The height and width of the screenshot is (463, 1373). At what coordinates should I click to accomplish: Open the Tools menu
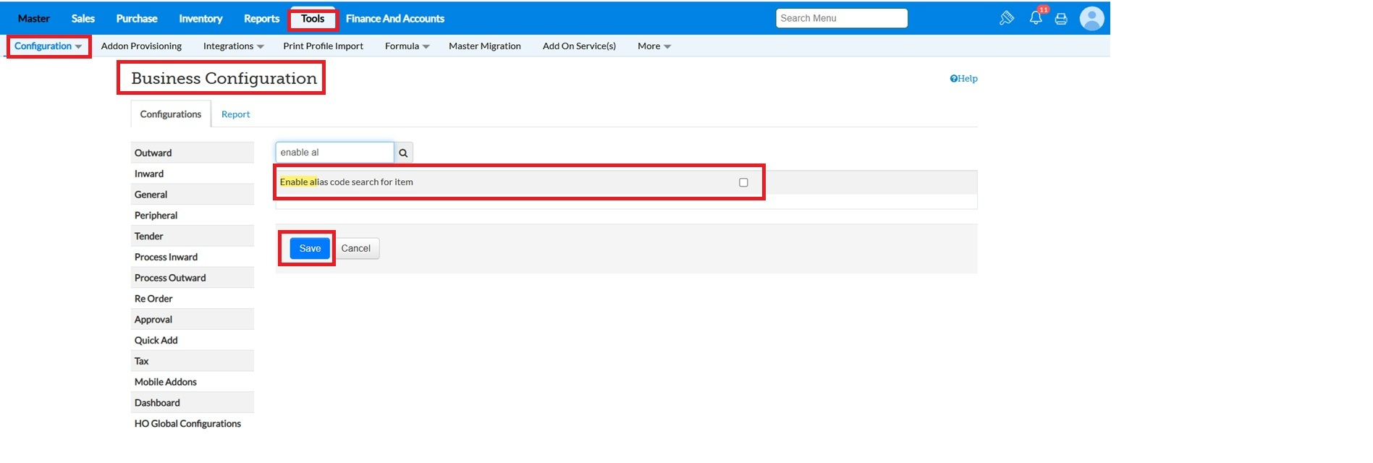pos(313,18)
